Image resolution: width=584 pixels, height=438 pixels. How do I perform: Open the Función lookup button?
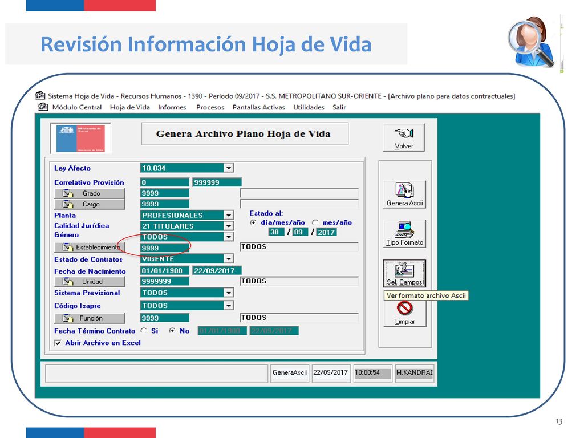tap(90, 318)
